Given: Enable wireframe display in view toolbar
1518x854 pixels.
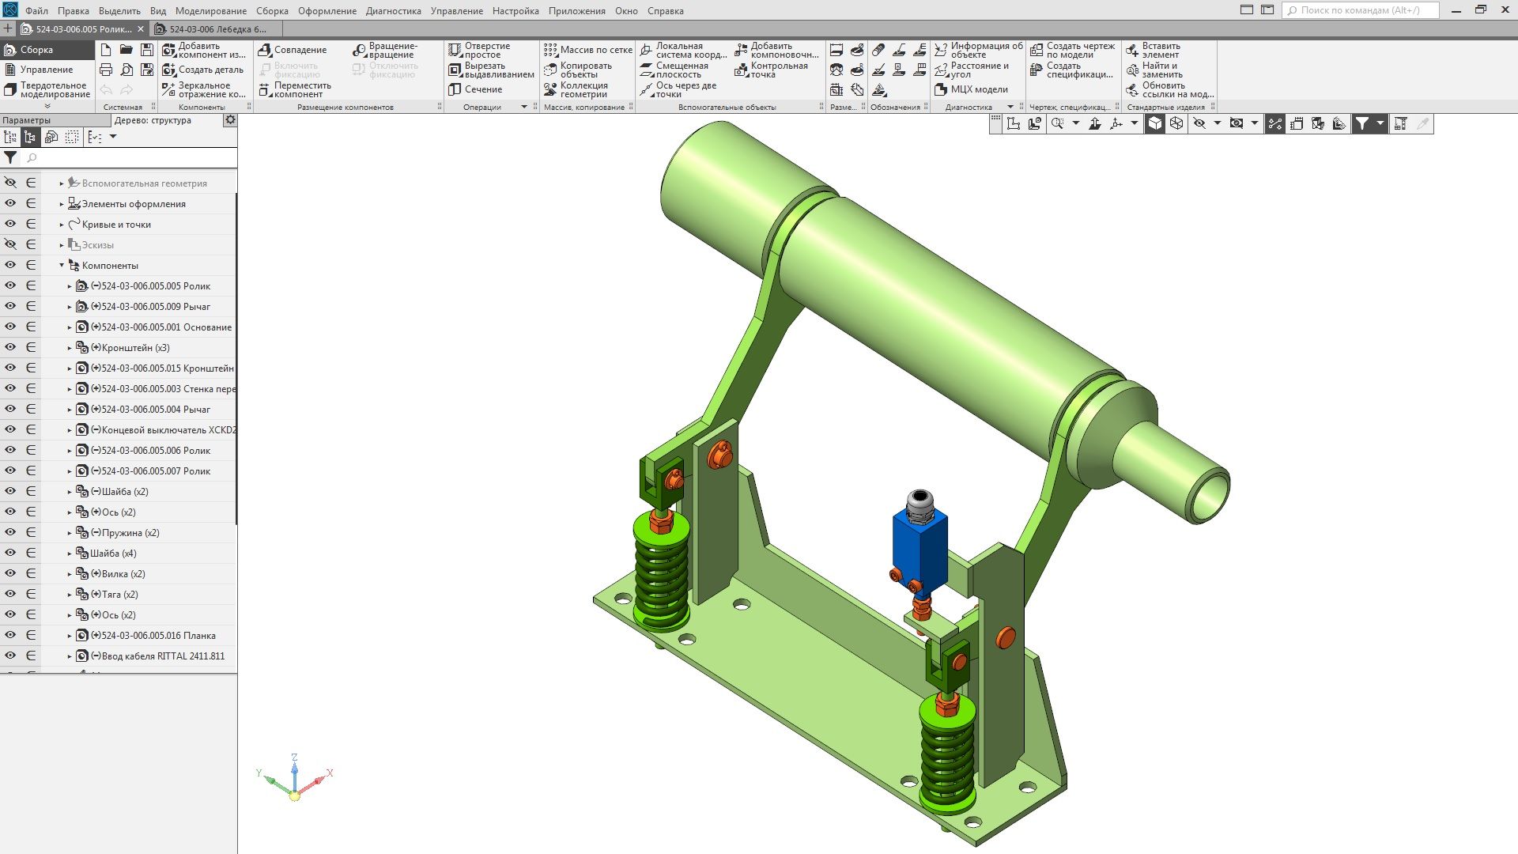Looking at the screenshot, I should [x=1176, y=123].
